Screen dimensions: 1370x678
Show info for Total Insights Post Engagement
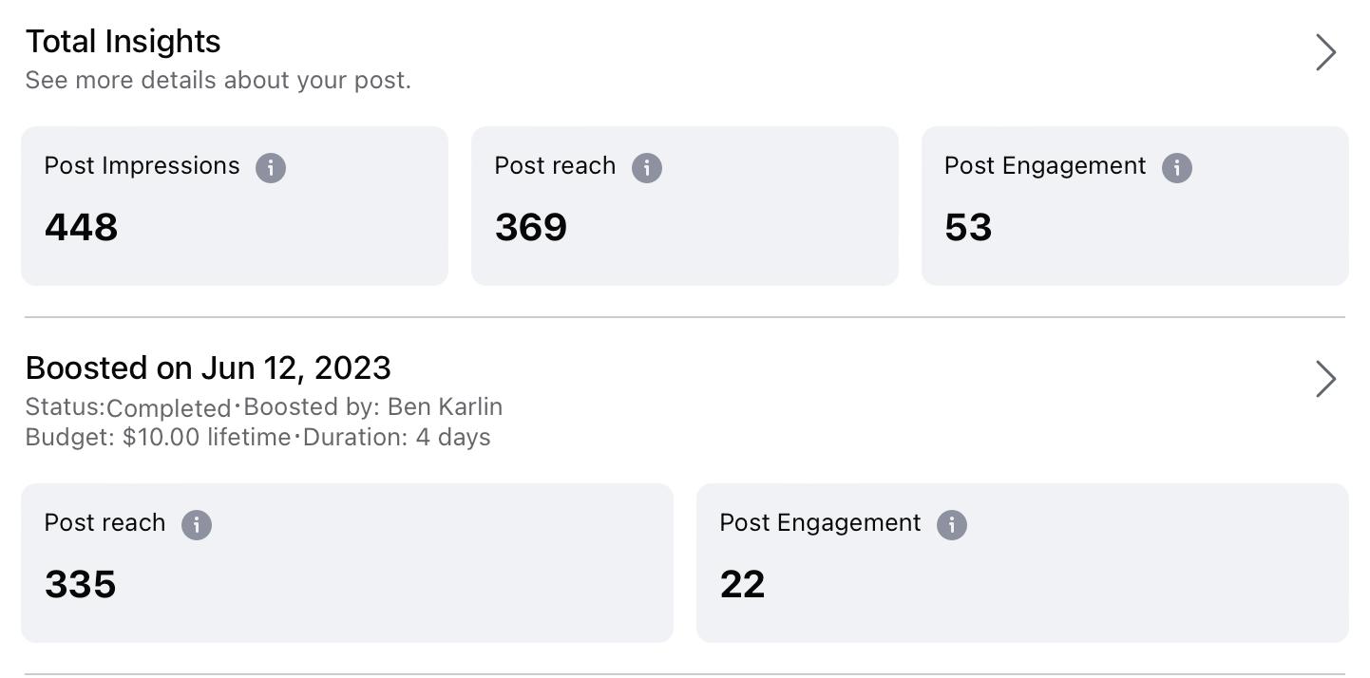coord(1176,168)
